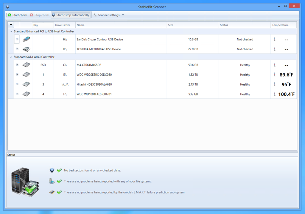The height and width of the screenshot is (214, 305).
Task: Sort by Size column header
Action: point(193,25)
